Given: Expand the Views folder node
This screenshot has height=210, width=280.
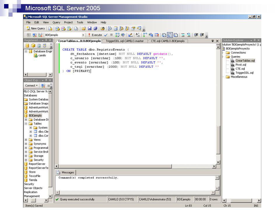Looking at the screenshot, I should tap(26, 140).
